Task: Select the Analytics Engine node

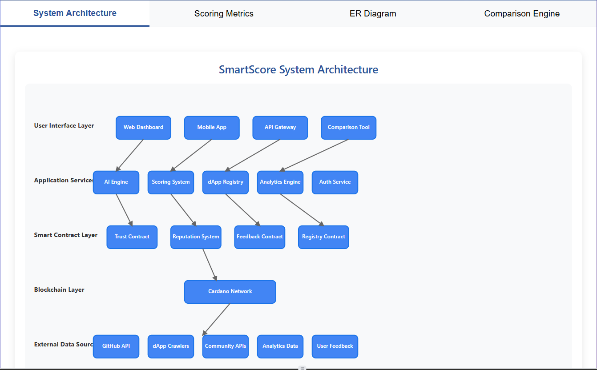Action: 280,182
